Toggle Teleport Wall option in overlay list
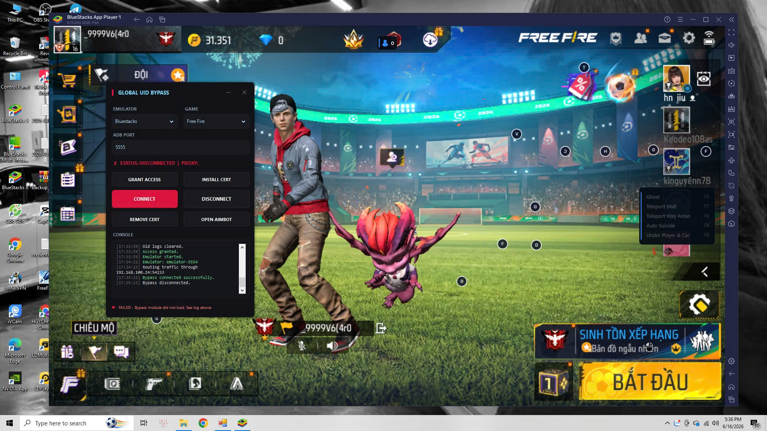 (x=677, y=206)
